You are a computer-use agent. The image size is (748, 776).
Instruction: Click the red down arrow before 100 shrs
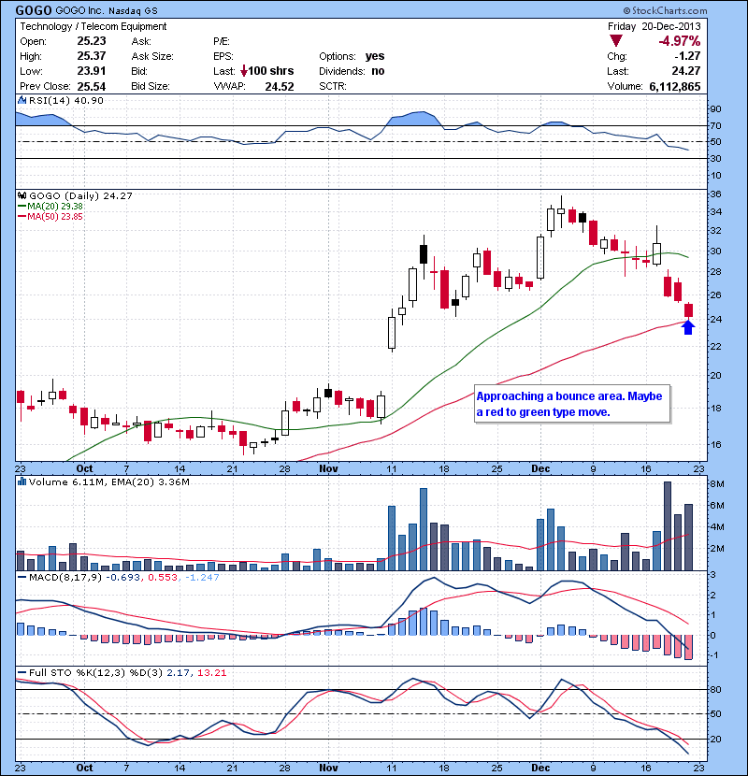point(243,71)
